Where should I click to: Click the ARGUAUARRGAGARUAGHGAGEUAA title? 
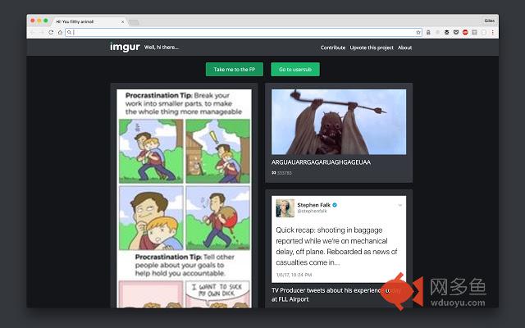coord(321,162)
